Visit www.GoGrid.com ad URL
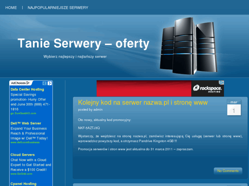249x186 pixels. [x=22, y=174]
